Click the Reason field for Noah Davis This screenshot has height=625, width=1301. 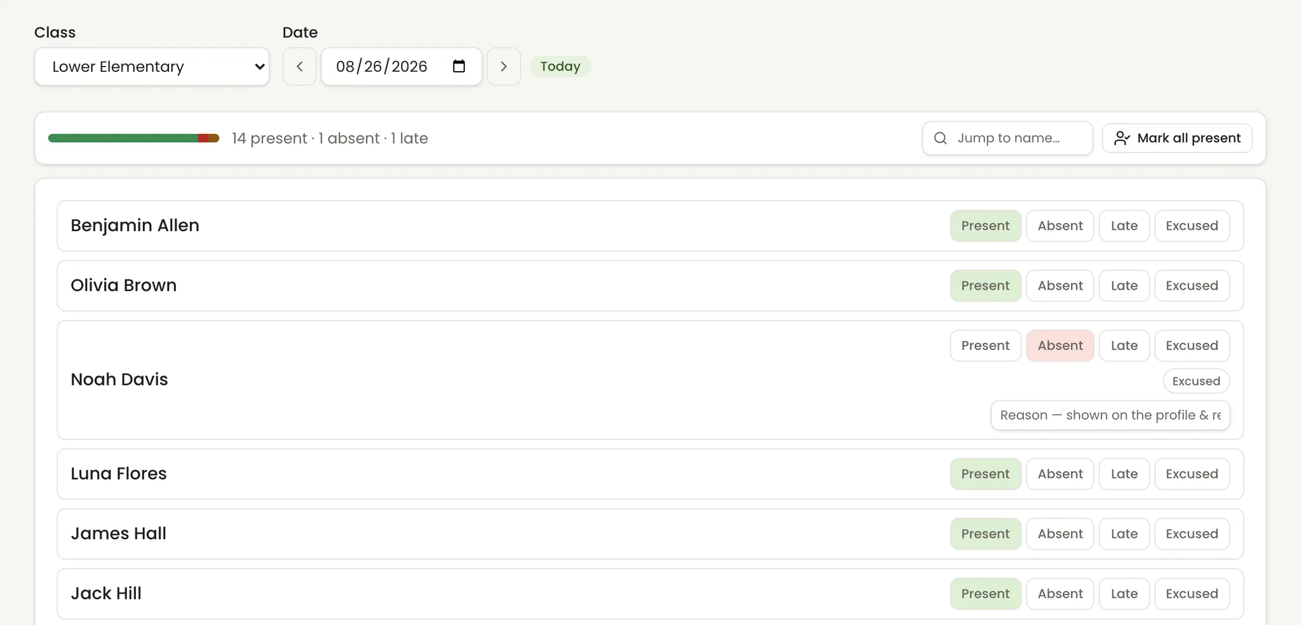1110,415
